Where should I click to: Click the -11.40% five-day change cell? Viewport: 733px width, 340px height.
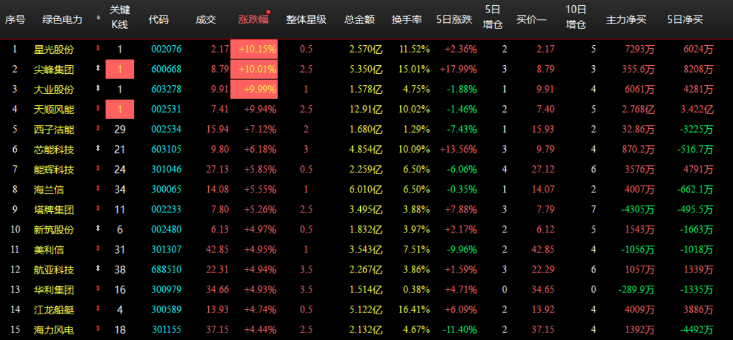click(458, 330)
